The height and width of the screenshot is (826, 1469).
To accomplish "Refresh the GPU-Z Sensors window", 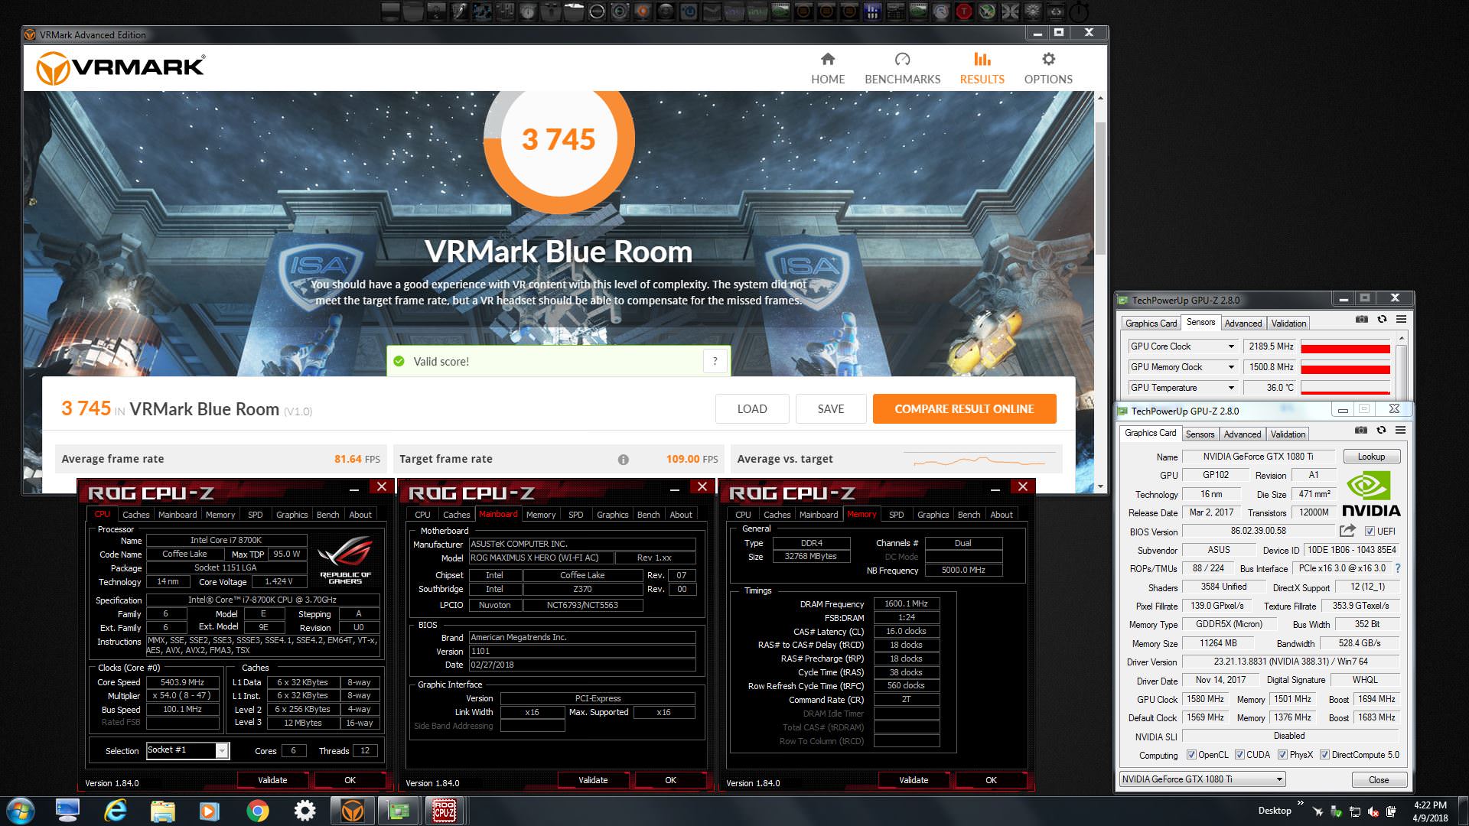I will pos(1382,319).
